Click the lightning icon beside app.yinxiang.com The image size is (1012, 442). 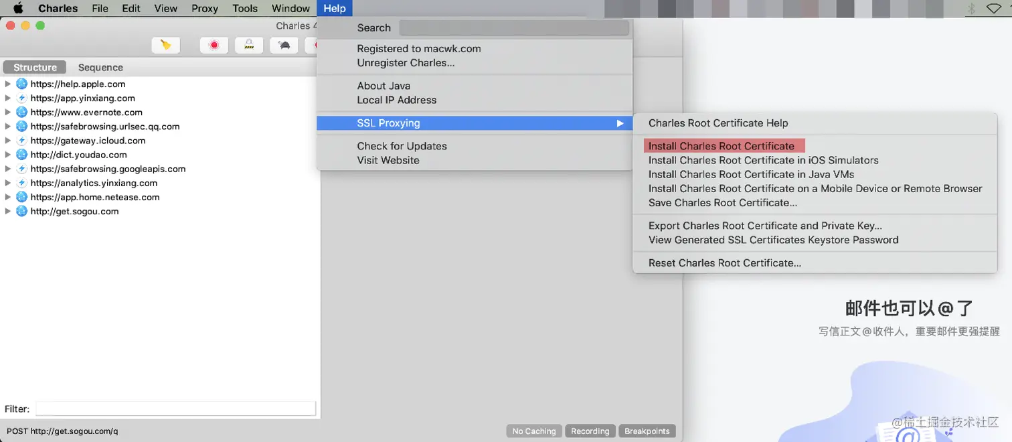pos(21,98)
